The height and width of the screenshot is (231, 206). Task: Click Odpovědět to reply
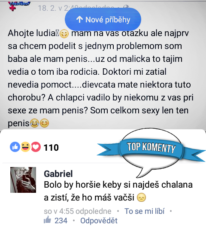click(99, 221)
